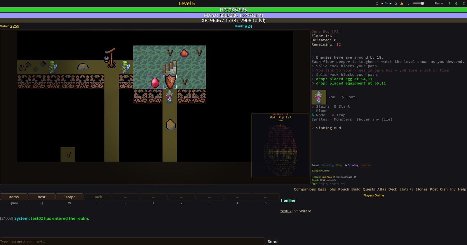The width and height of the screenshot is (467, 245).
Task: Open the Eggs menu
Action: point(322,189)
